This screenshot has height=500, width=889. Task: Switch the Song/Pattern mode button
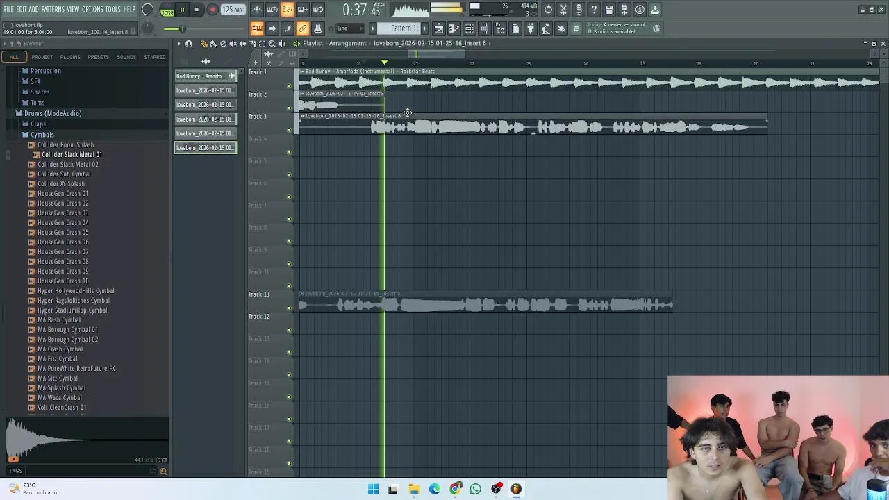[x=167, y=10]
